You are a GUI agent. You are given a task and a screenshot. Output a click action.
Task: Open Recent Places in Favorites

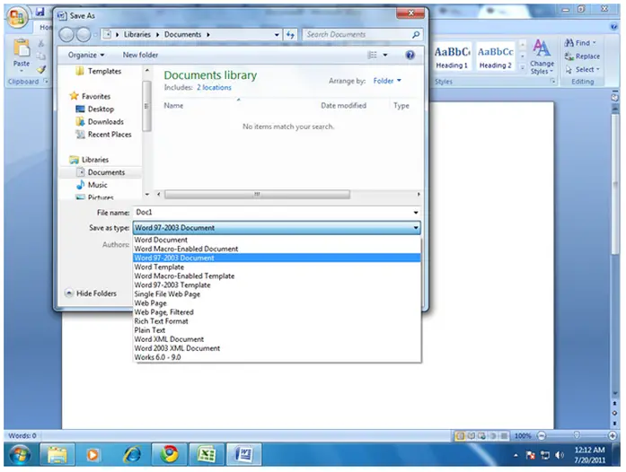click(x=104, y=135)
